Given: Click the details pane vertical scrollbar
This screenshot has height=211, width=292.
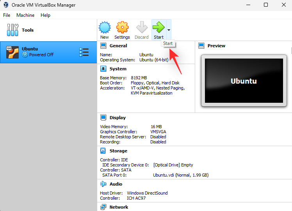Looking at the screenshot, I should tap(291, 50).
